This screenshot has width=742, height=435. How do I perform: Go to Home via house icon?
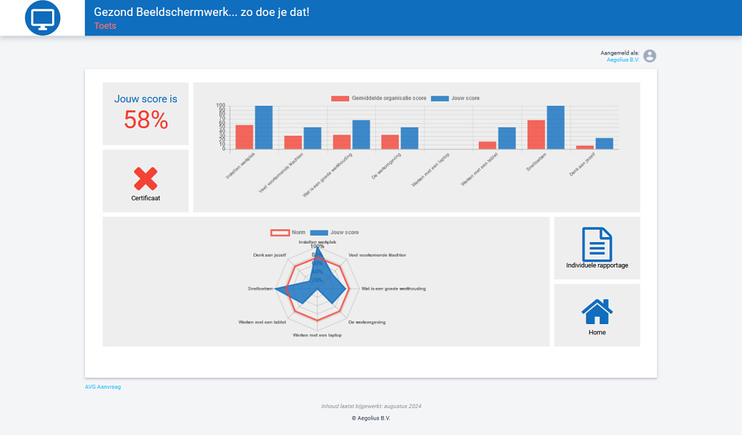(x=597, y=312)
